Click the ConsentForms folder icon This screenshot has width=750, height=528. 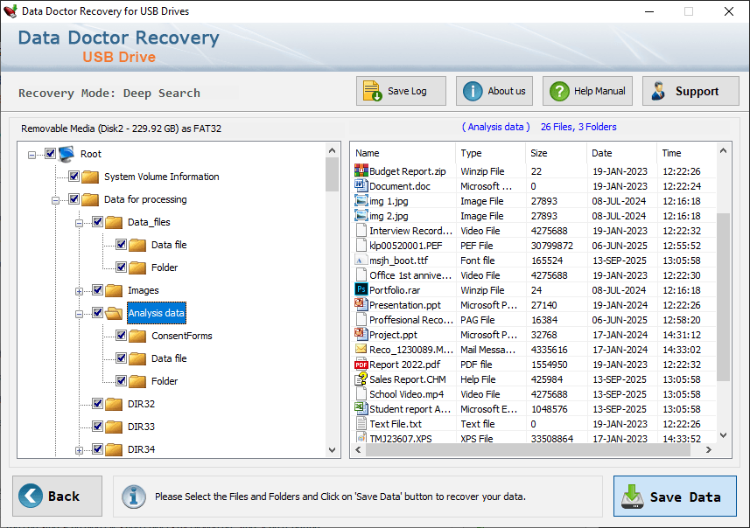click(x=137, y=336)
